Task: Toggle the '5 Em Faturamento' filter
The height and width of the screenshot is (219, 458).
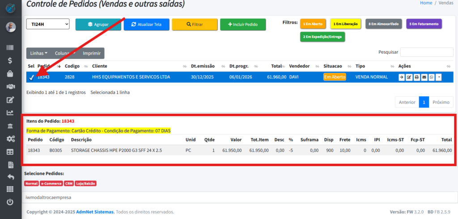Action: pyautogui.click(x=424, y=24)
